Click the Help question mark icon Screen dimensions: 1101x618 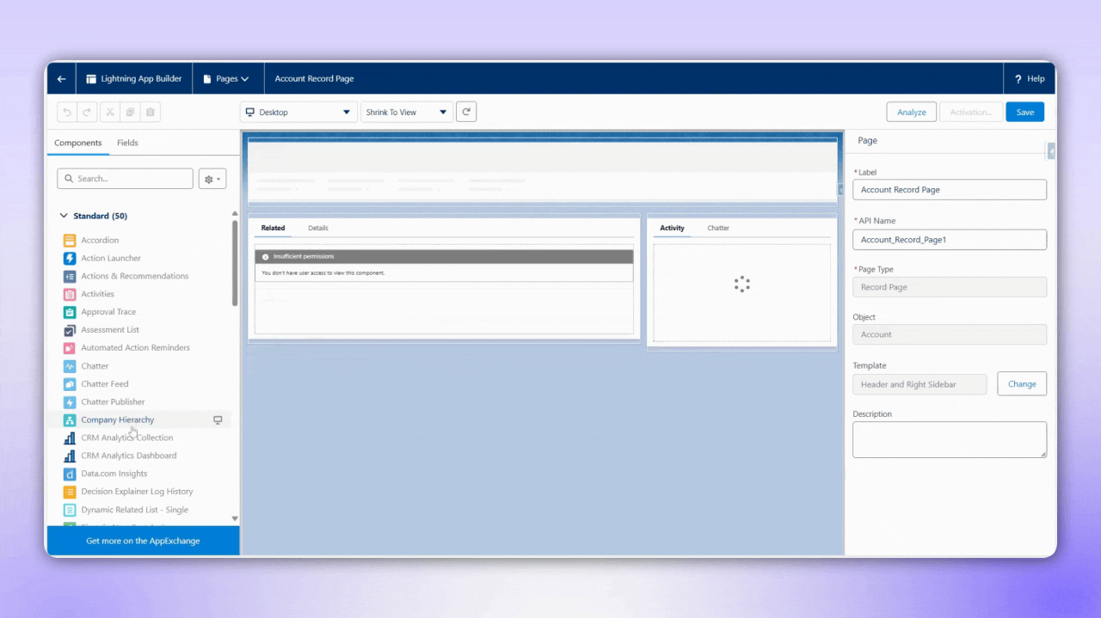pos(1018,78)
